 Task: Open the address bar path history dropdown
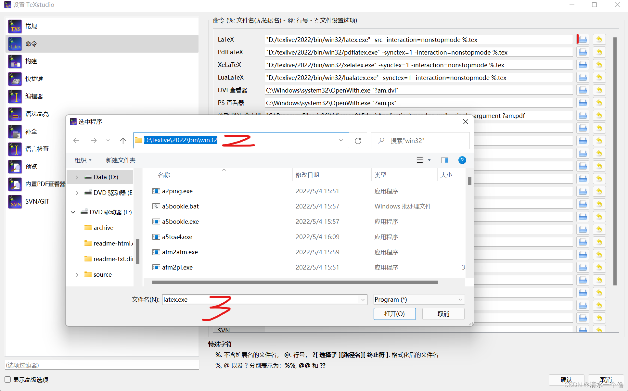341,140
